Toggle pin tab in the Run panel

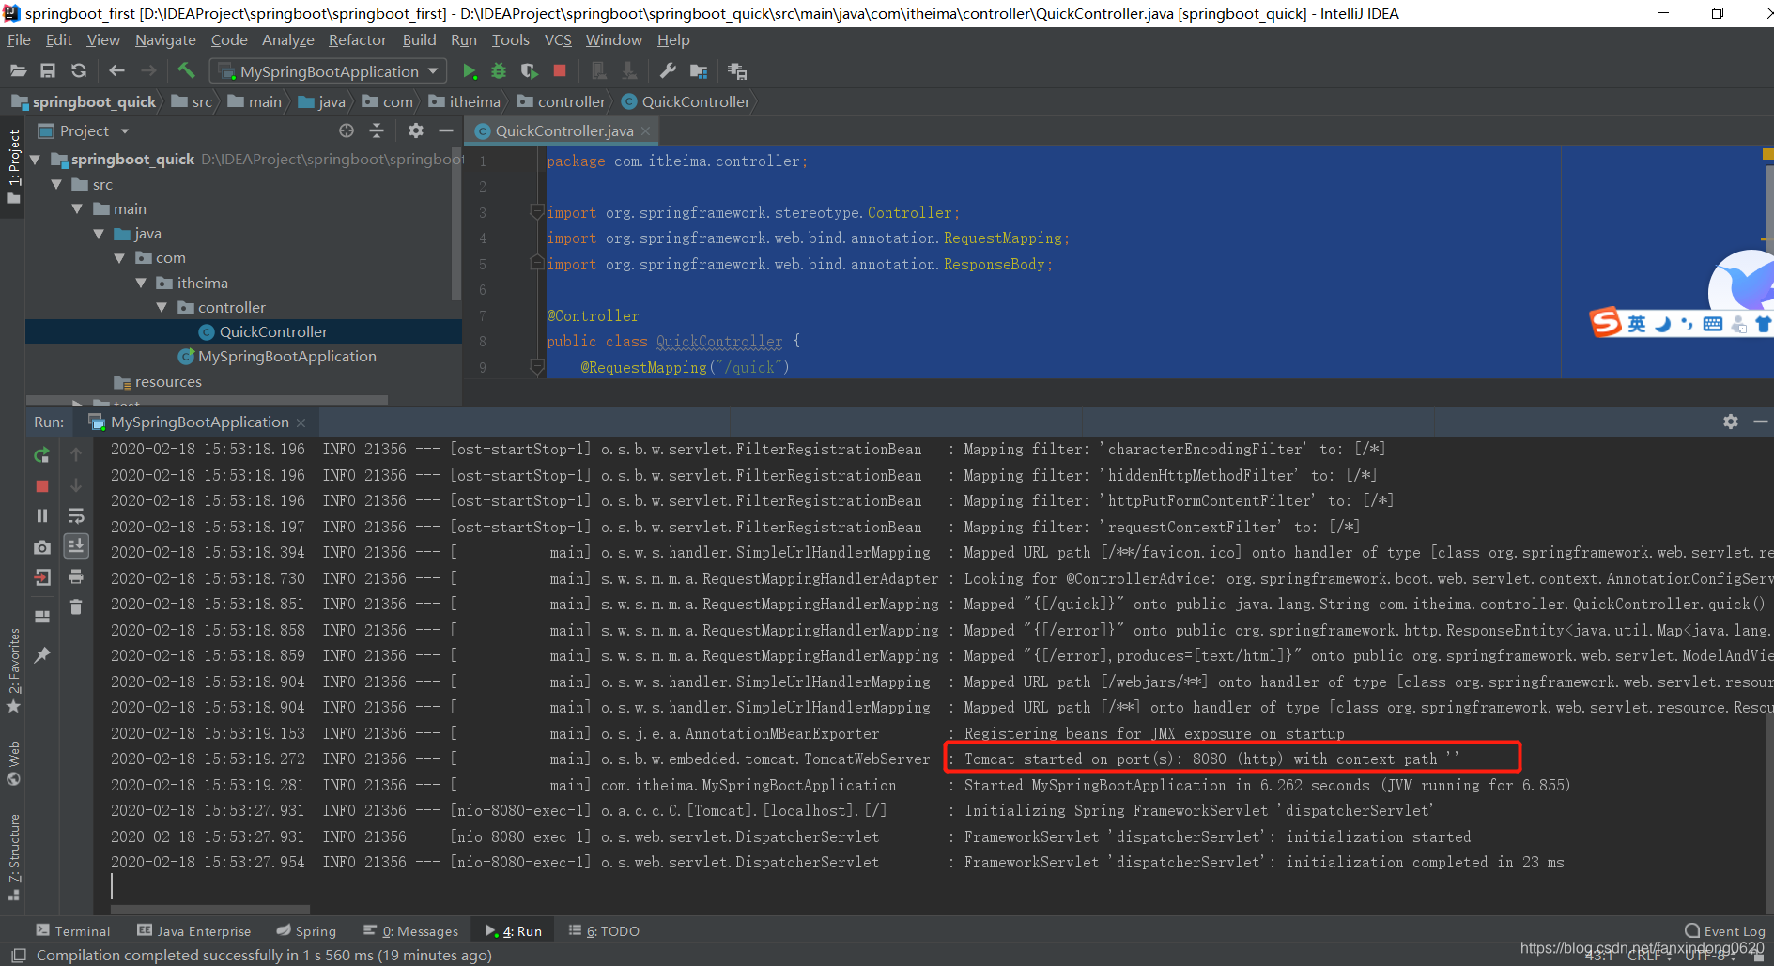41,655
